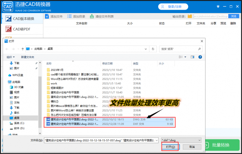This screenshot has height=154, width=242.
Task: Toggle the preview pane icon
Action: click(x=192, y=57)
